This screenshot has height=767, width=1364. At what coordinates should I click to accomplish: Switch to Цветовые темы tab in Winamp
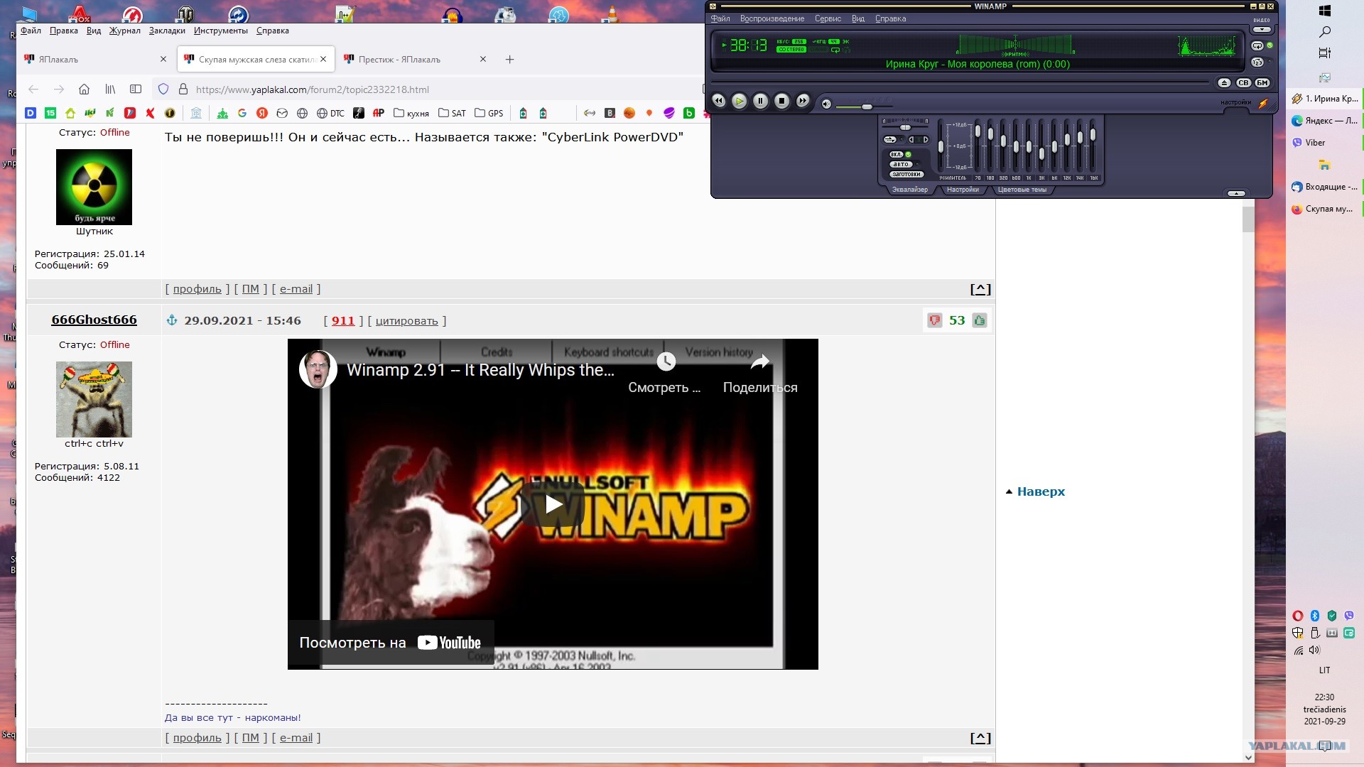(1022, 190)
